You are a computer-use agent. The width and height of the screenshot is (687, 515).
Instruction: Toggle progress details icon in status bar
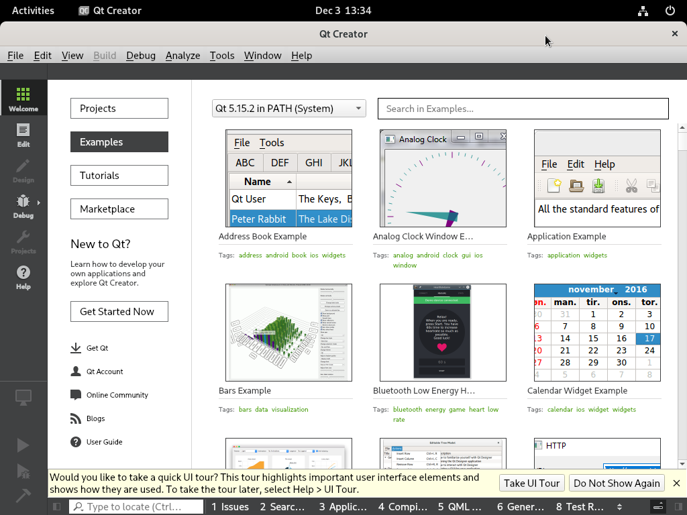(x=658, y=507)
